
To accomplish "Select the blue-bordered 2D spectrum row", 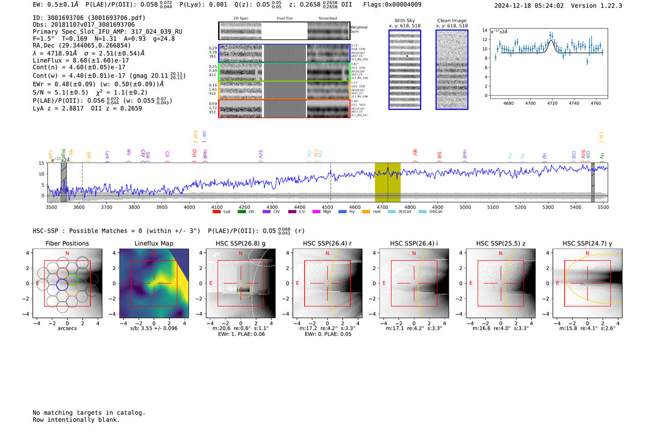I will coord(284,53).
